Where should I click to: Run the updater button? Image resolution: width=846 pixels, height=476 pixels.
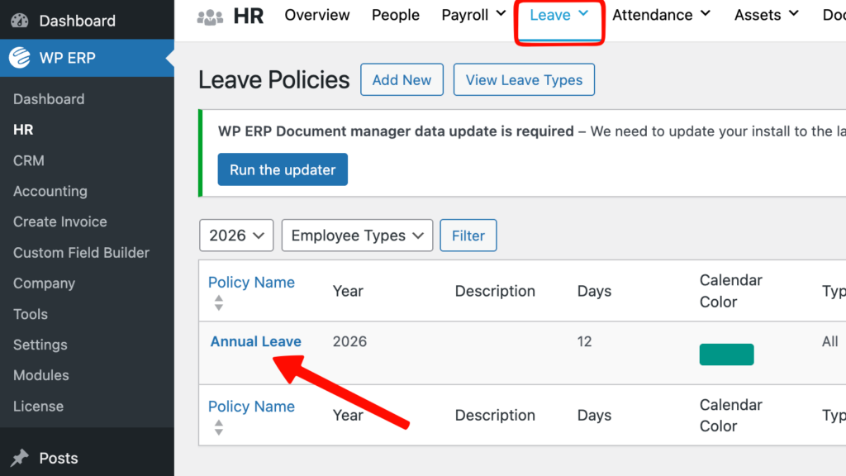[x=283, y=169]
